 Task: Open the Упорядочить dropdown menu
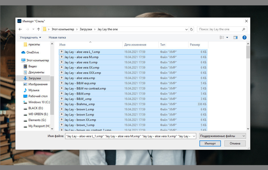(30, 37)
